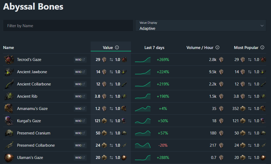Open the Kurgal's Gaze item name
This screenshot has width=271, height=164.
click(29, 121)
